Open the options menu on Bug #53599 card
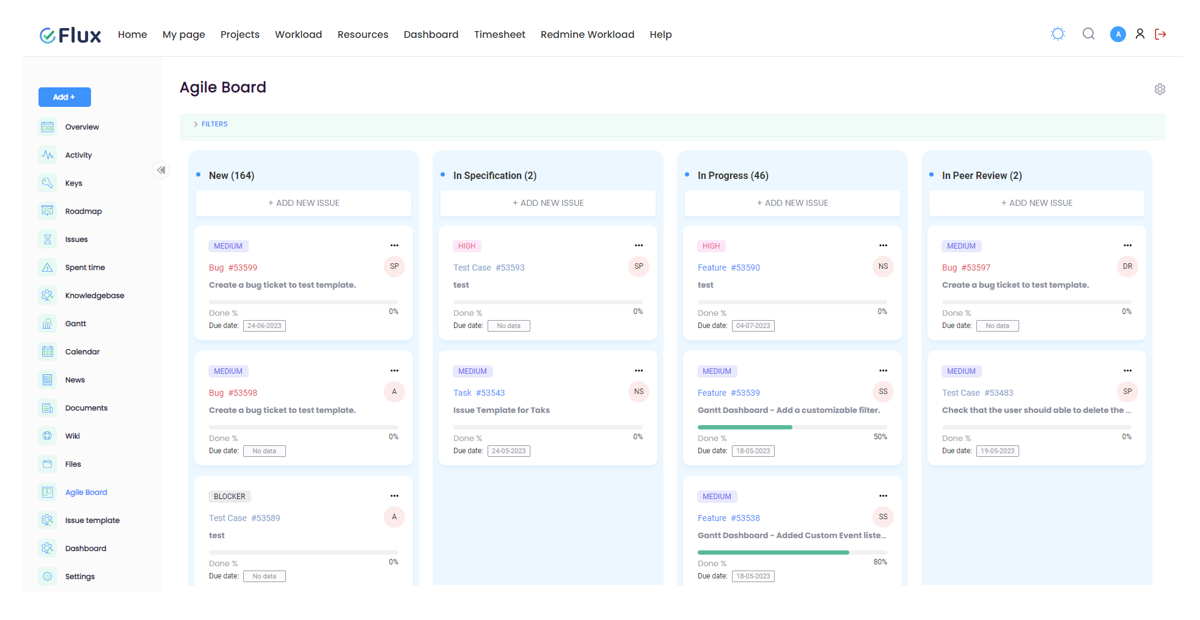This screenshot has height=620, width=1200. [x=394, y=244]
